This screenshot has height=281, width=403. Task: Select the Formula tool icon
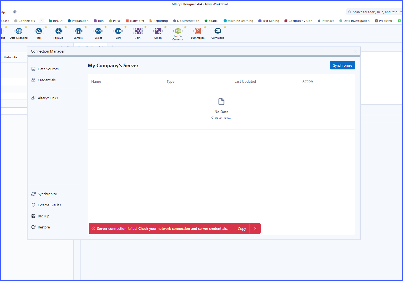pos(59,31)
